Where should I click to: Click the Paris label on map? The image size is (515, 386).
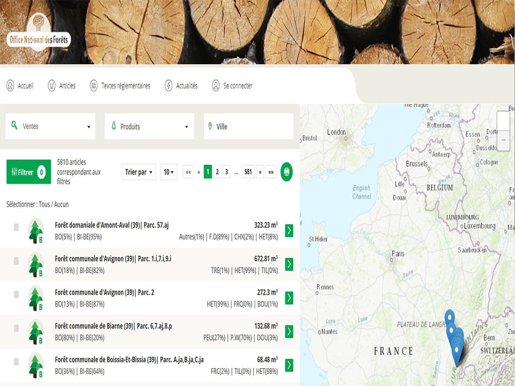pos(398,254)
